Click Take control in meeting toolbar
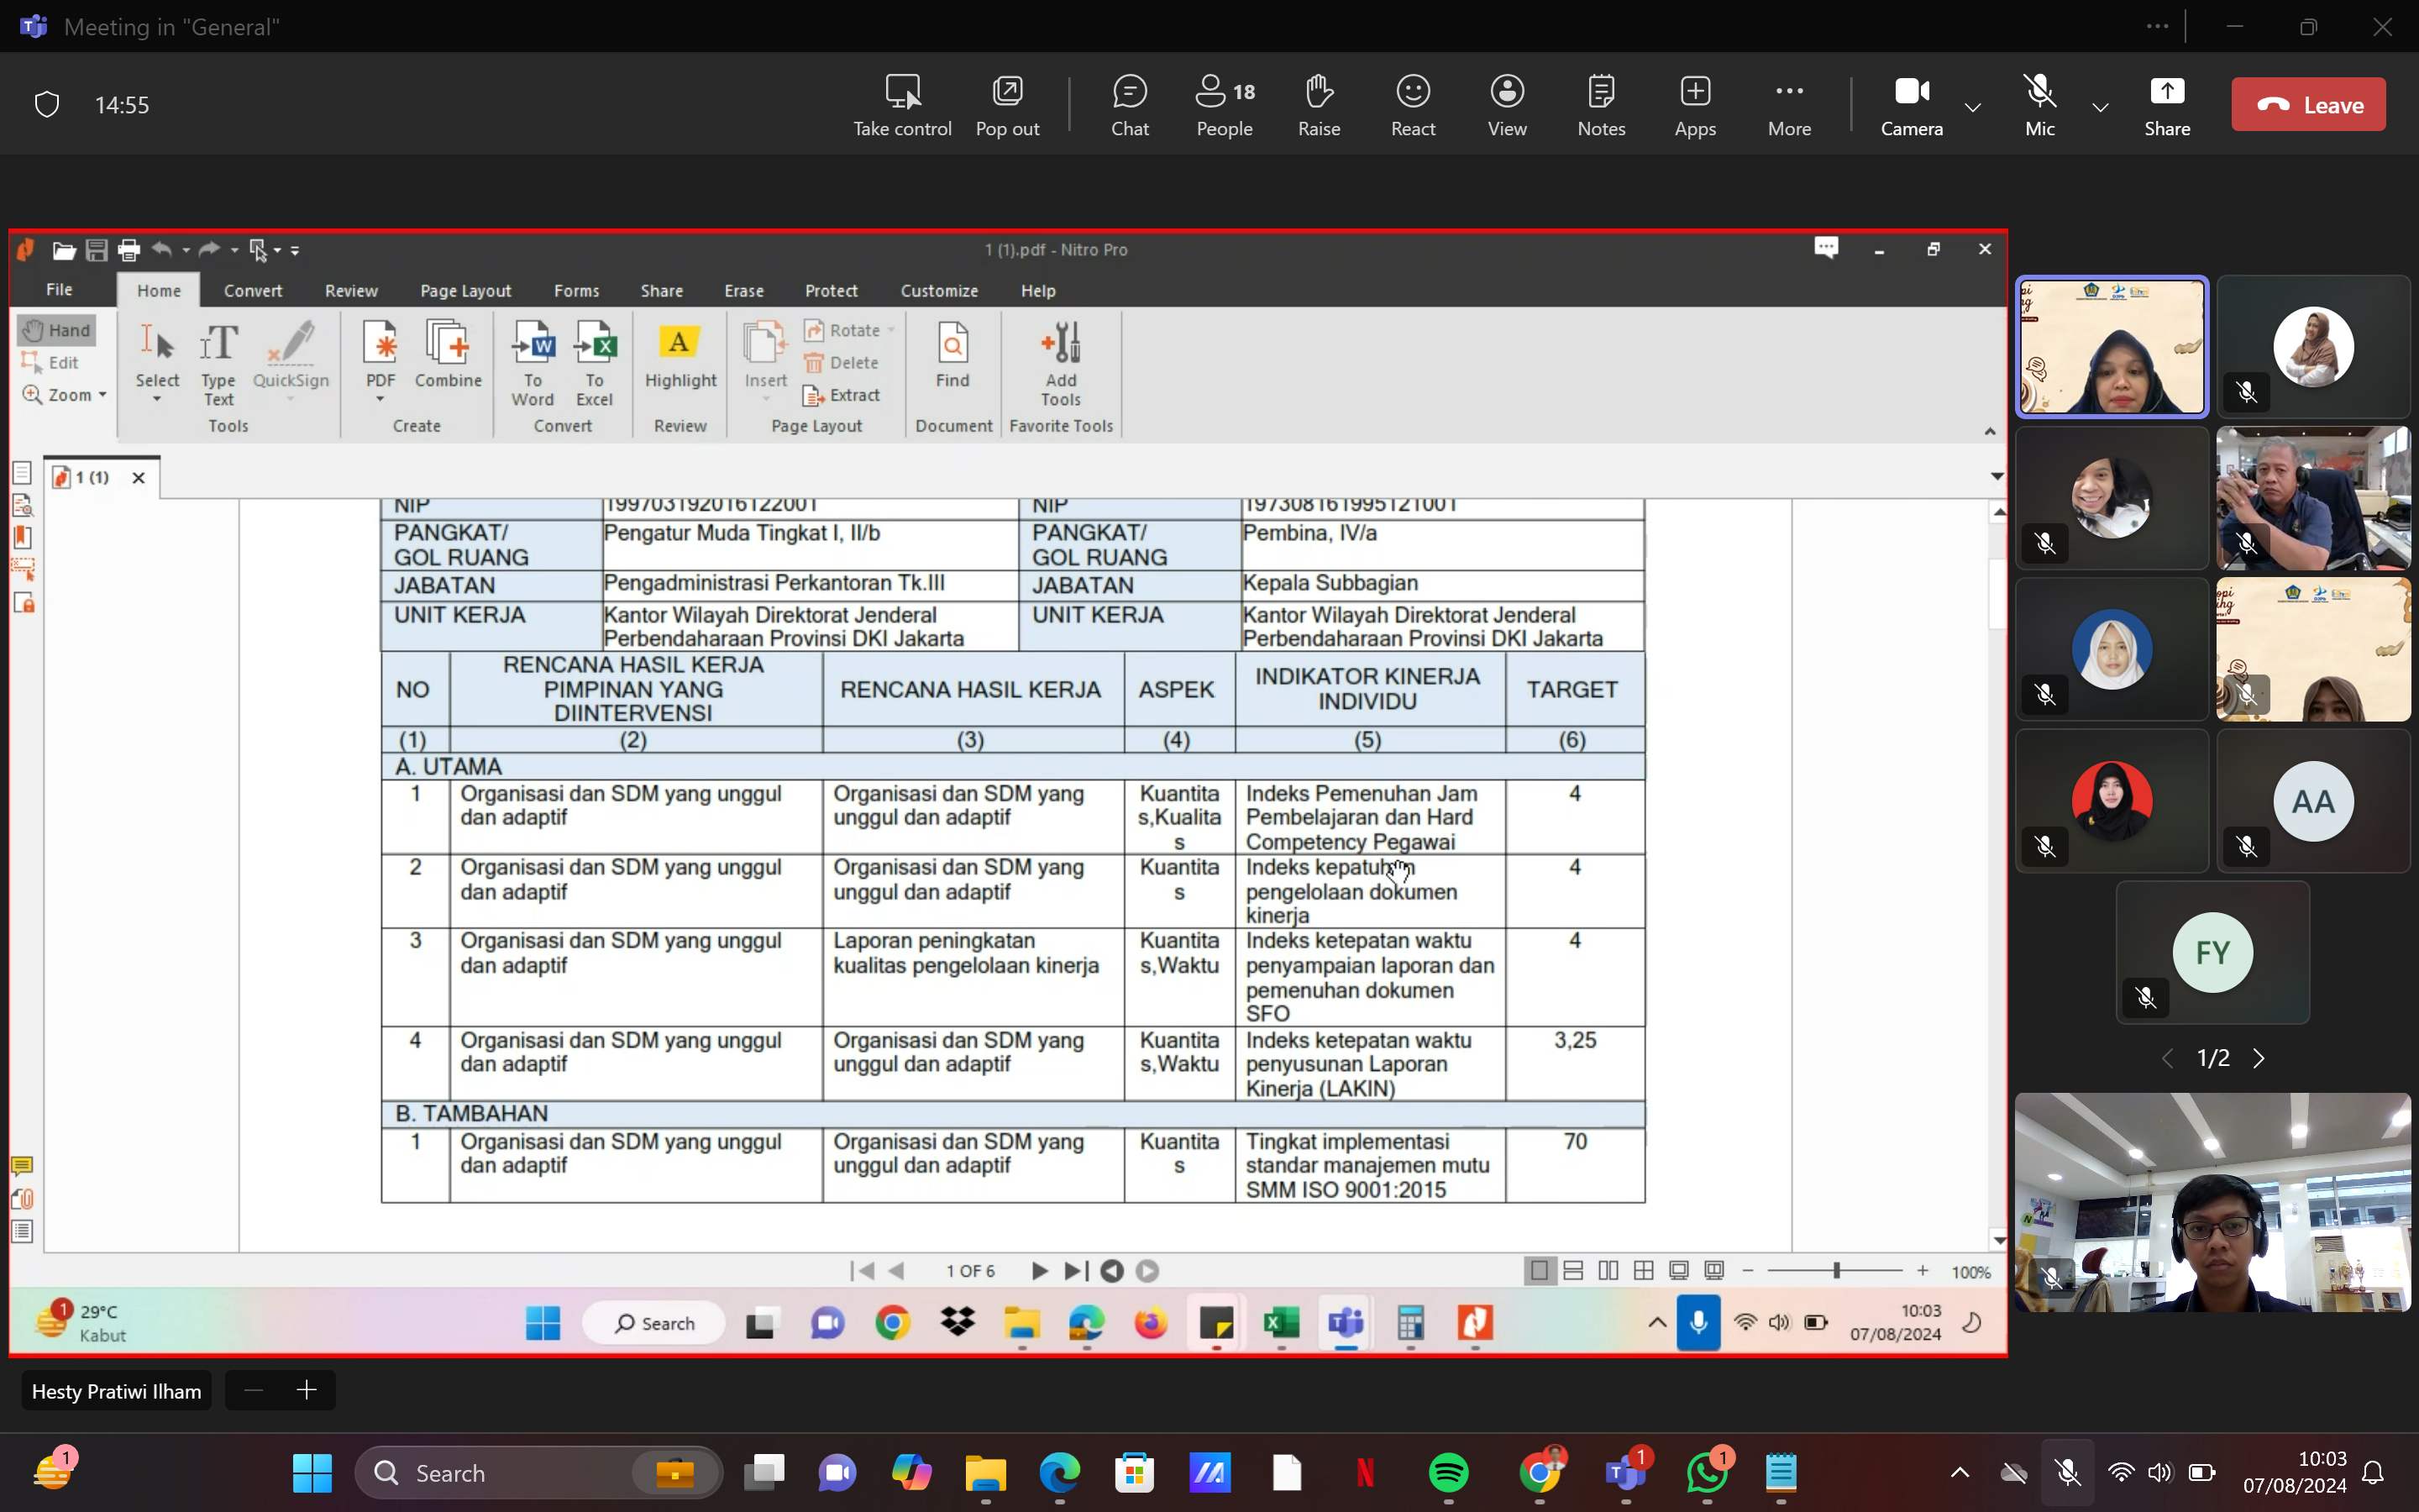2419x1512 pixels. click(x=901, y=104)
